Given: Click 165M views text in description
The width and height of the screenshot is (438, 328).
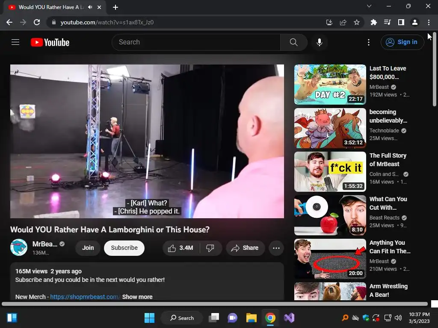Looking at the screenshot, I should pyautogui.click(x=31, y=271).
